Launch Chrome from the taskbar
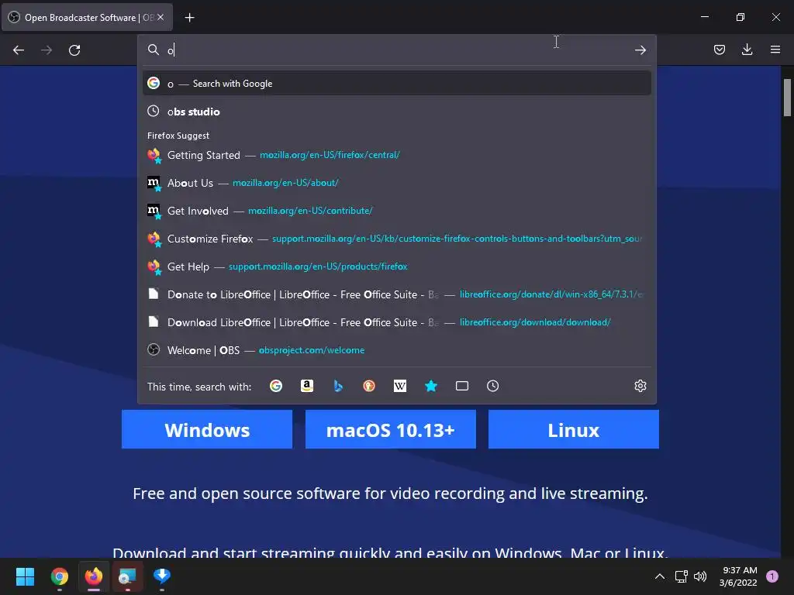Screen dimensions: 794x595 [59, 576]
